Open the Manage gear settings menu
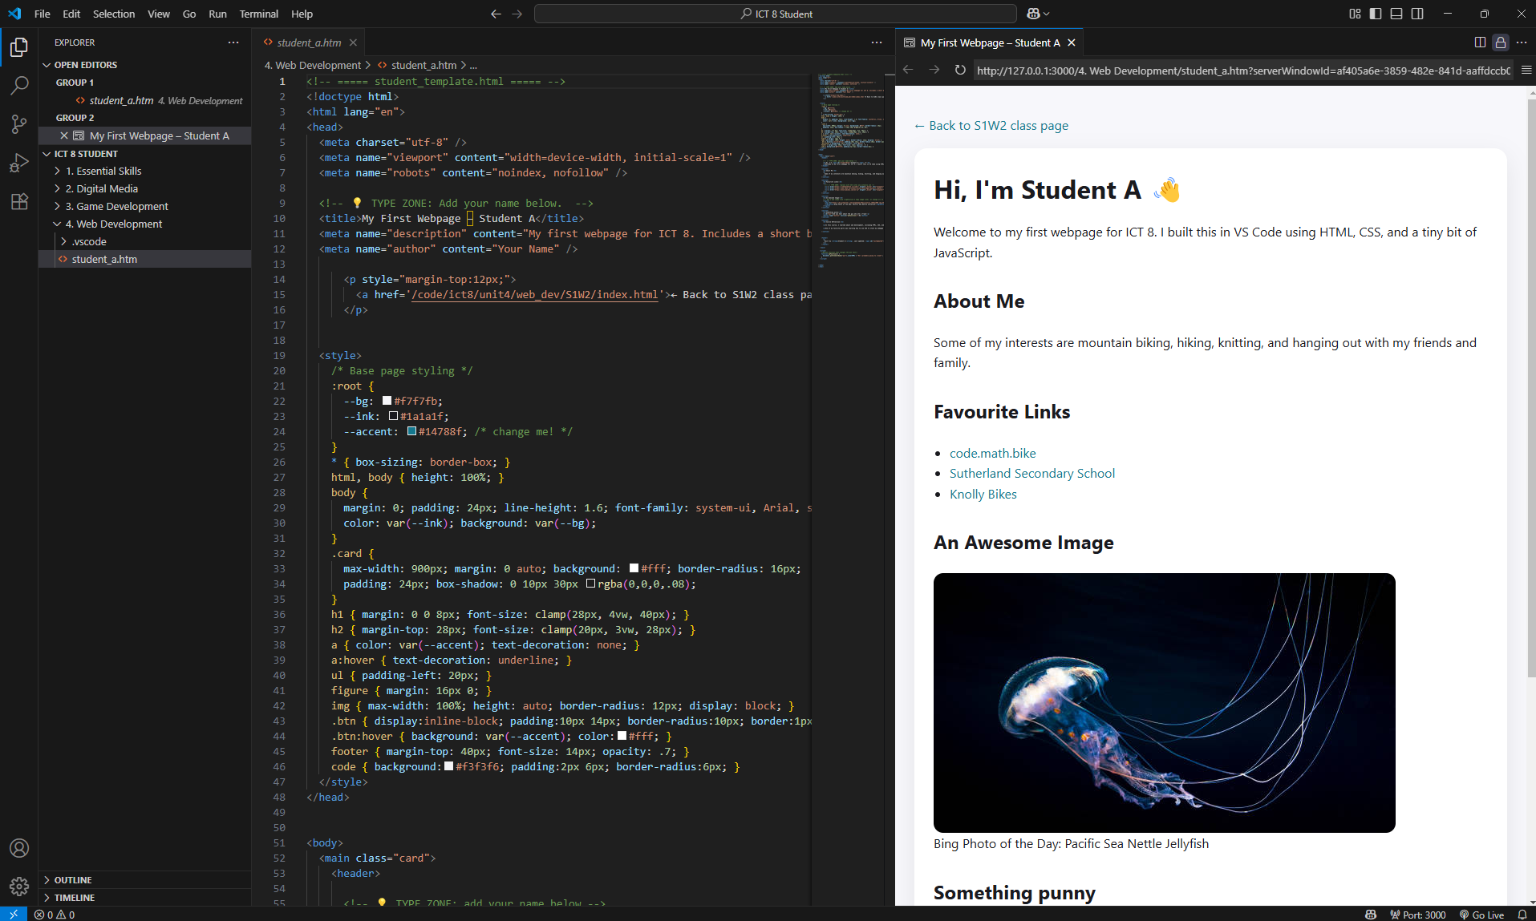The height and width of the screenshot is (921, 1536). [19, 886]
